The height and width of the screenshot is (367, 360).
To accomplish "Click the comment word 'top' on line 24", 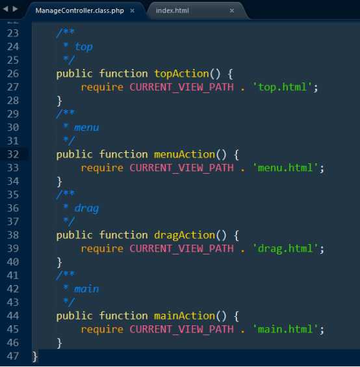I will coord(84,47).
